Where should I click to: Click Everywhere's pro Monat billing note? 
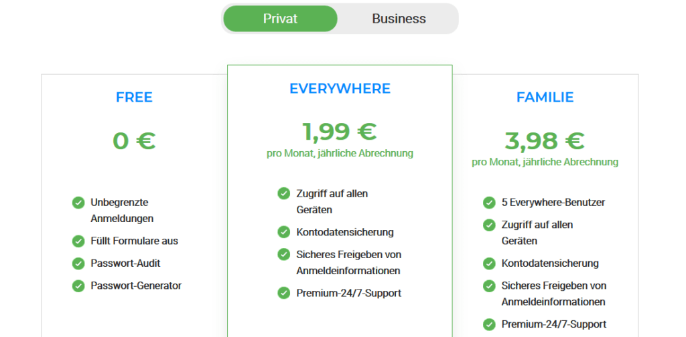340,154
